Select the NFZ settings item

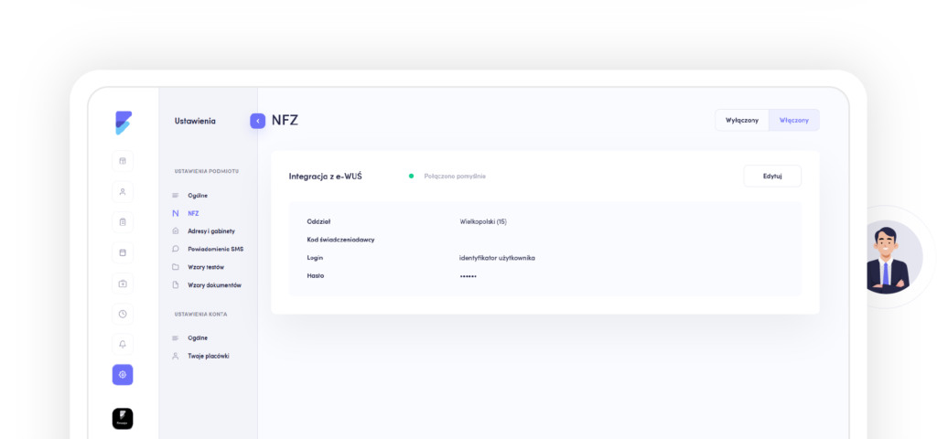click(x=186, y=213)
